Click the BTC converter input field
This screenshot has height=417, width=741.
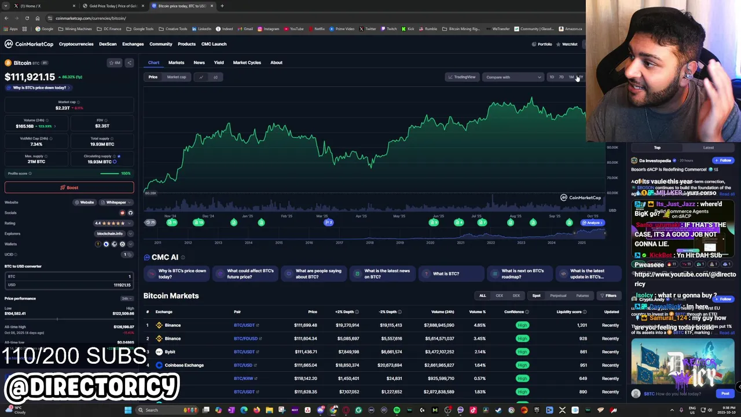(69, 277)
